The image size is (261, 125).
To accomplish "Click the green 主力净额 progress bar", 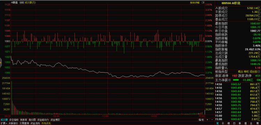I will pyautogui.click(x=236, y=80).
